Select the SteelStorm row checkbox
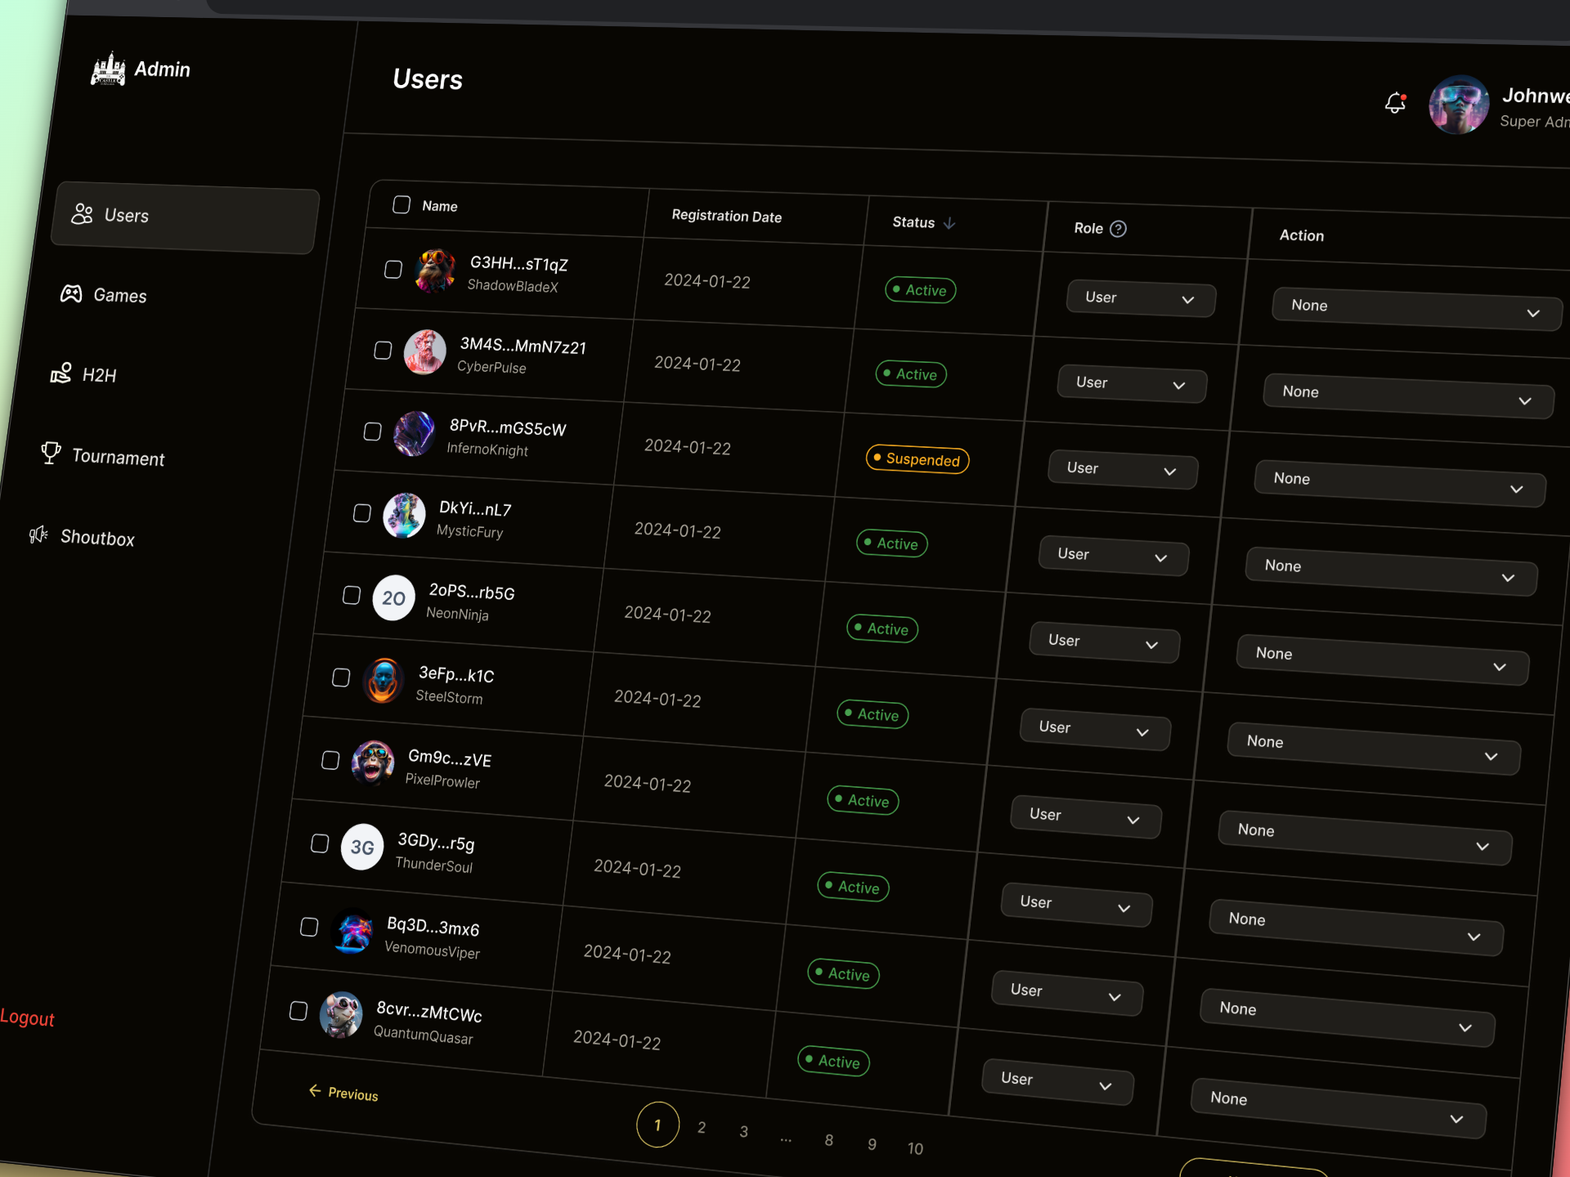The height and width of the screenshot is (1177, 1570). point(341,678)
